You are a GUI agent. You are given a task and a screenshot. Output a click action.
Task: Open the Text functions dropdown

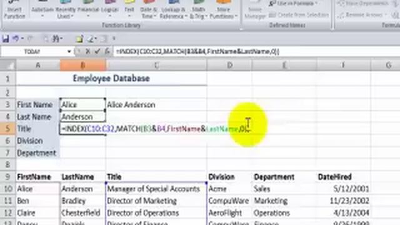pos(129,10)
